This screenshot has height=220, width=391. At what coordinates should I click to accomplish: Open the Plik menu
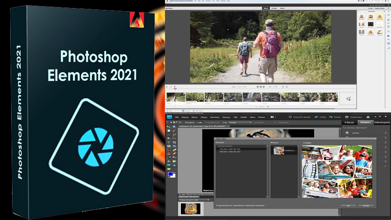point(177,117)
